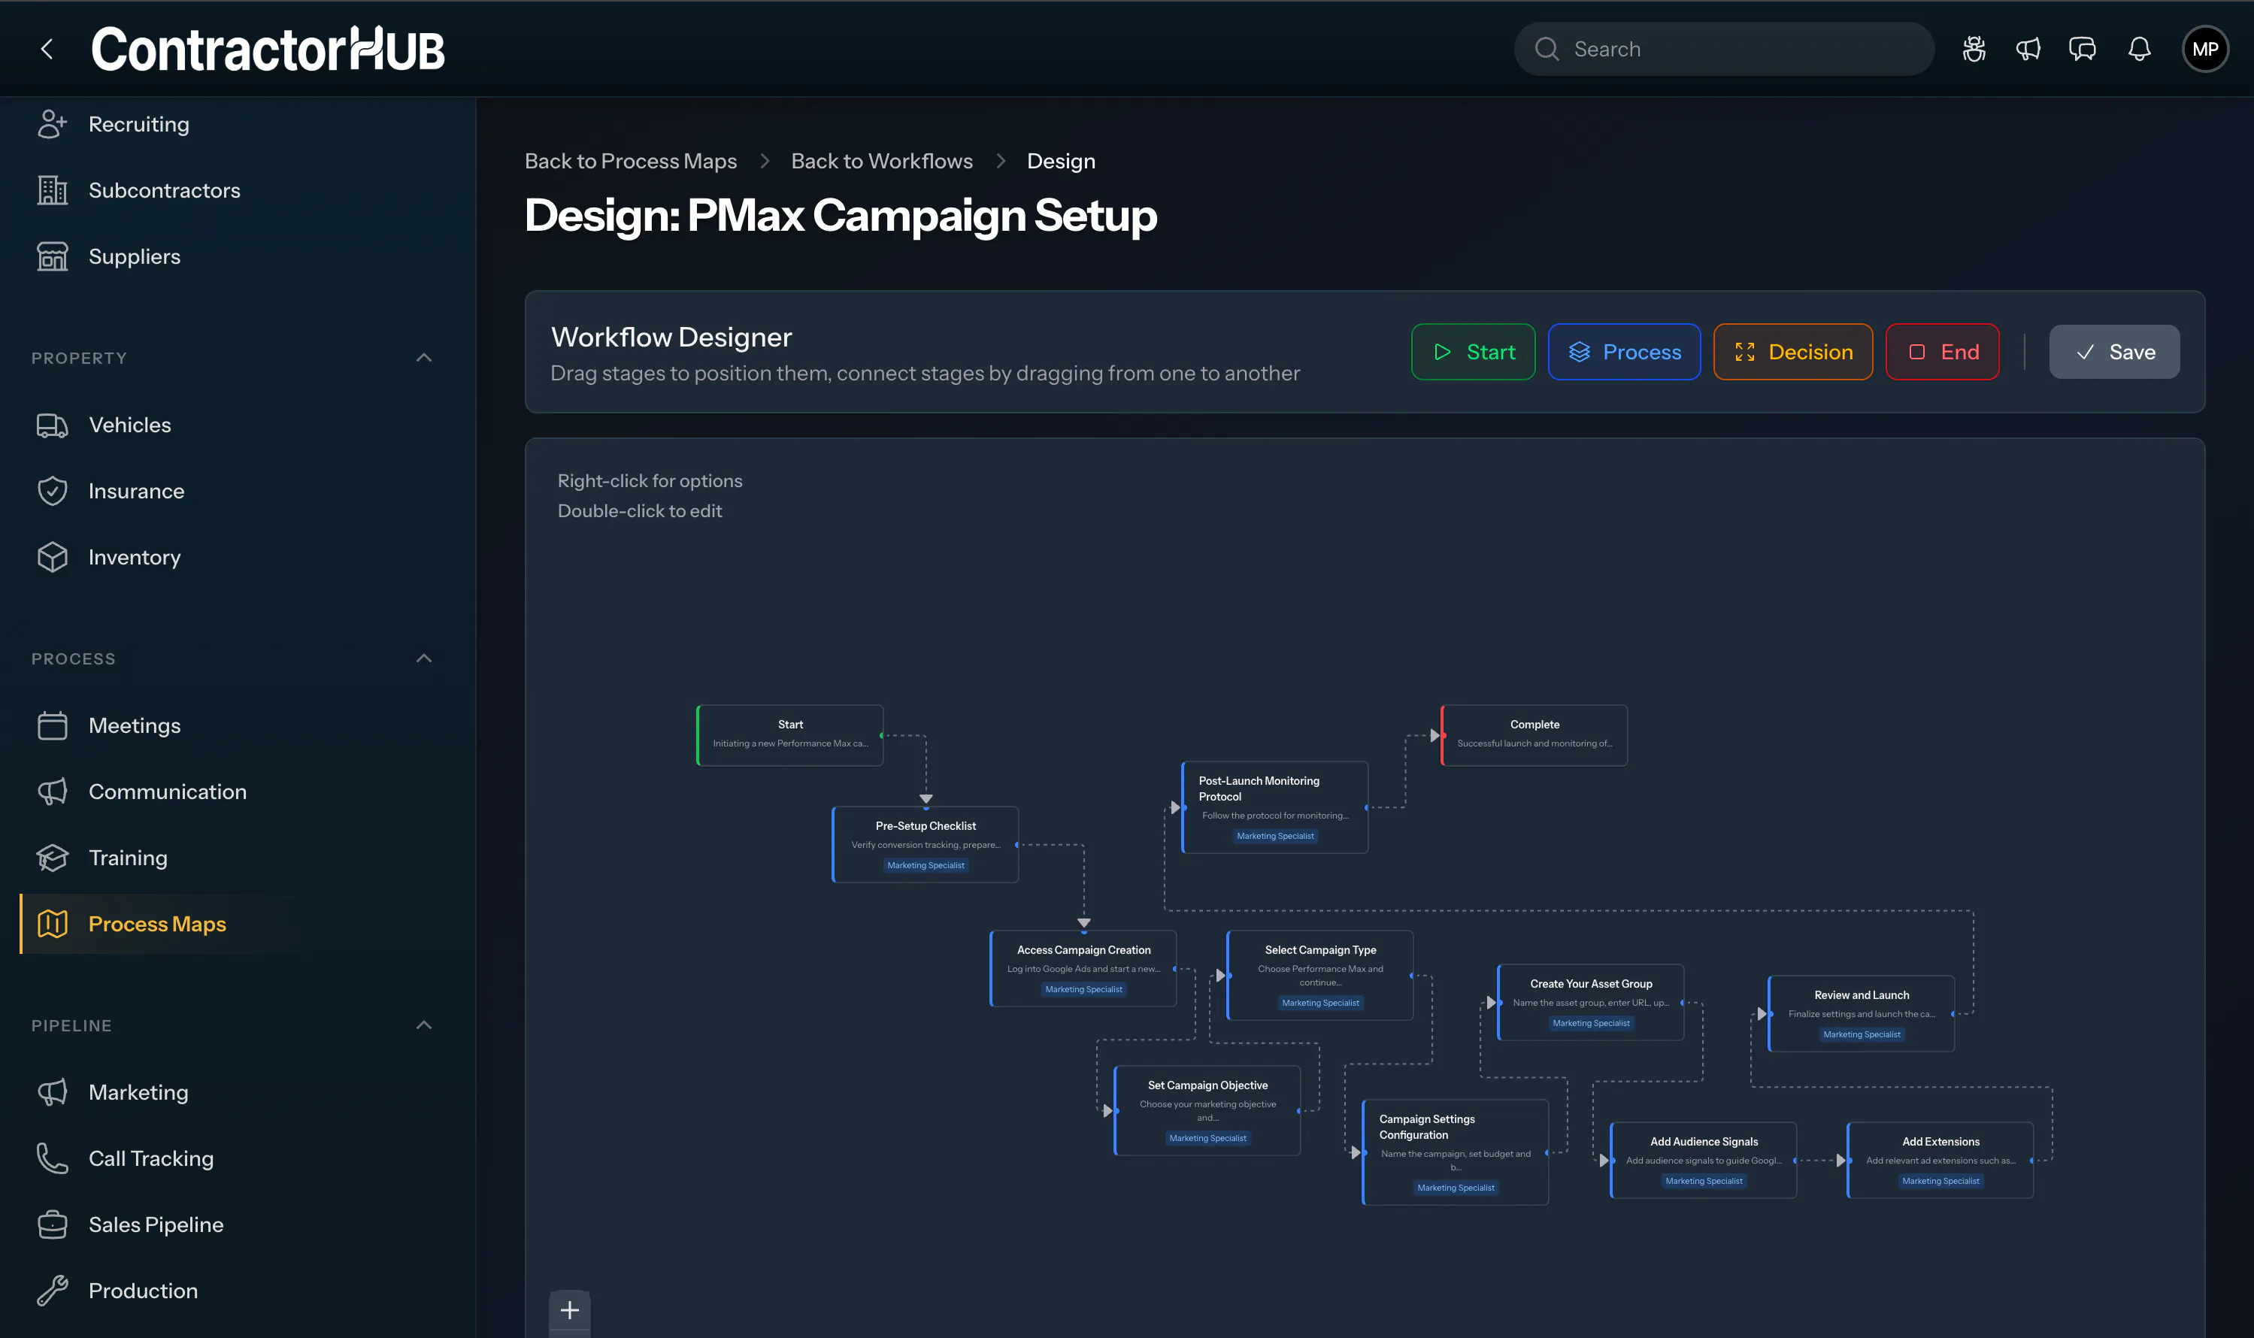This screenshot has width=2254, height=1338.
Task: Save the workflow design
Action: (2114, 352)
